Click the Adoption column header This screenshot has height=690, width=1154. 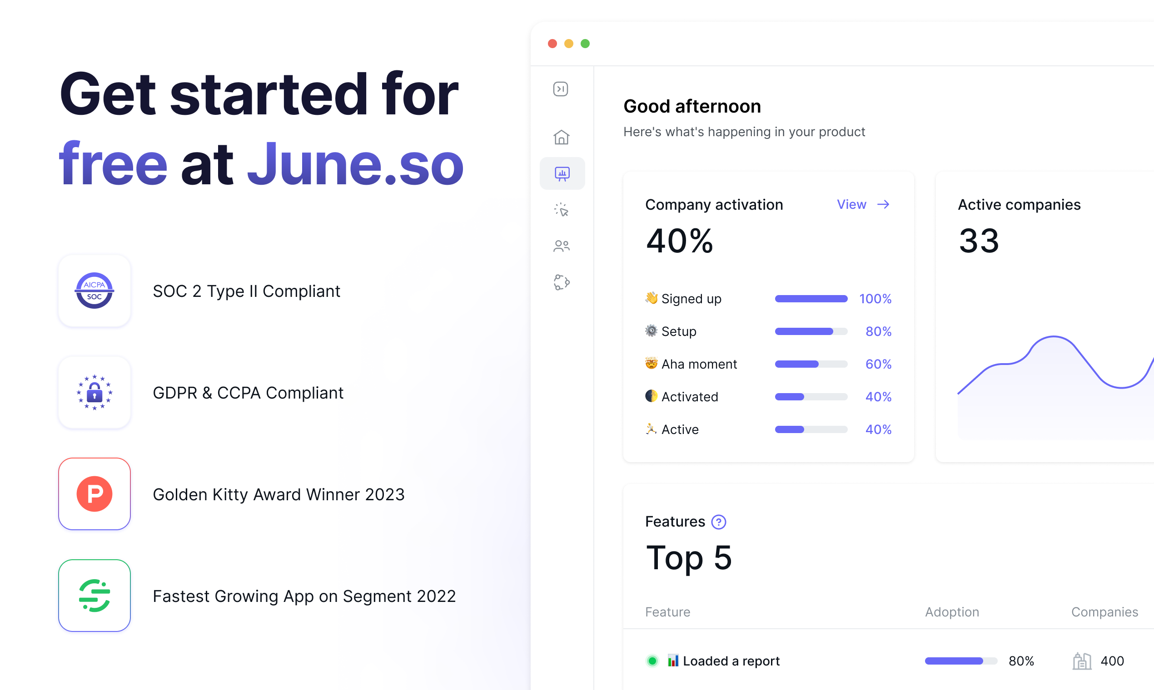coord(952,612)
